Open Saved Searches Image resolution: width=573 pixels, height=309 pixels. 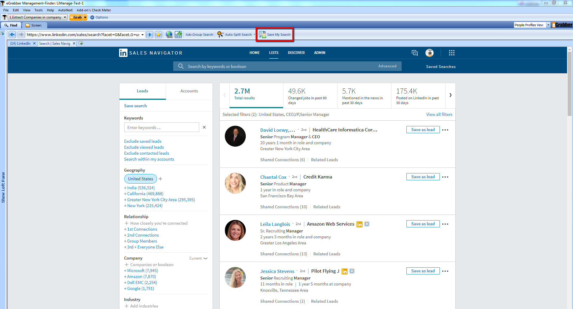(x=441, y=67)
